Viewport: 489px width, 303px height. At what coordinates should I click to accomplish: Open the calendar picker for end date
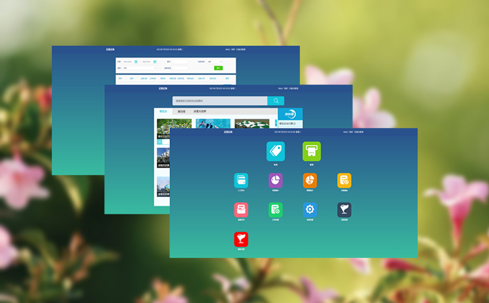[x=155, y=62]
